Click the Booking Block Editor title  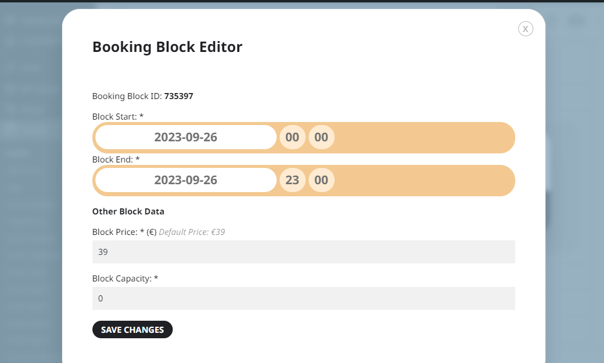point(167,47)
